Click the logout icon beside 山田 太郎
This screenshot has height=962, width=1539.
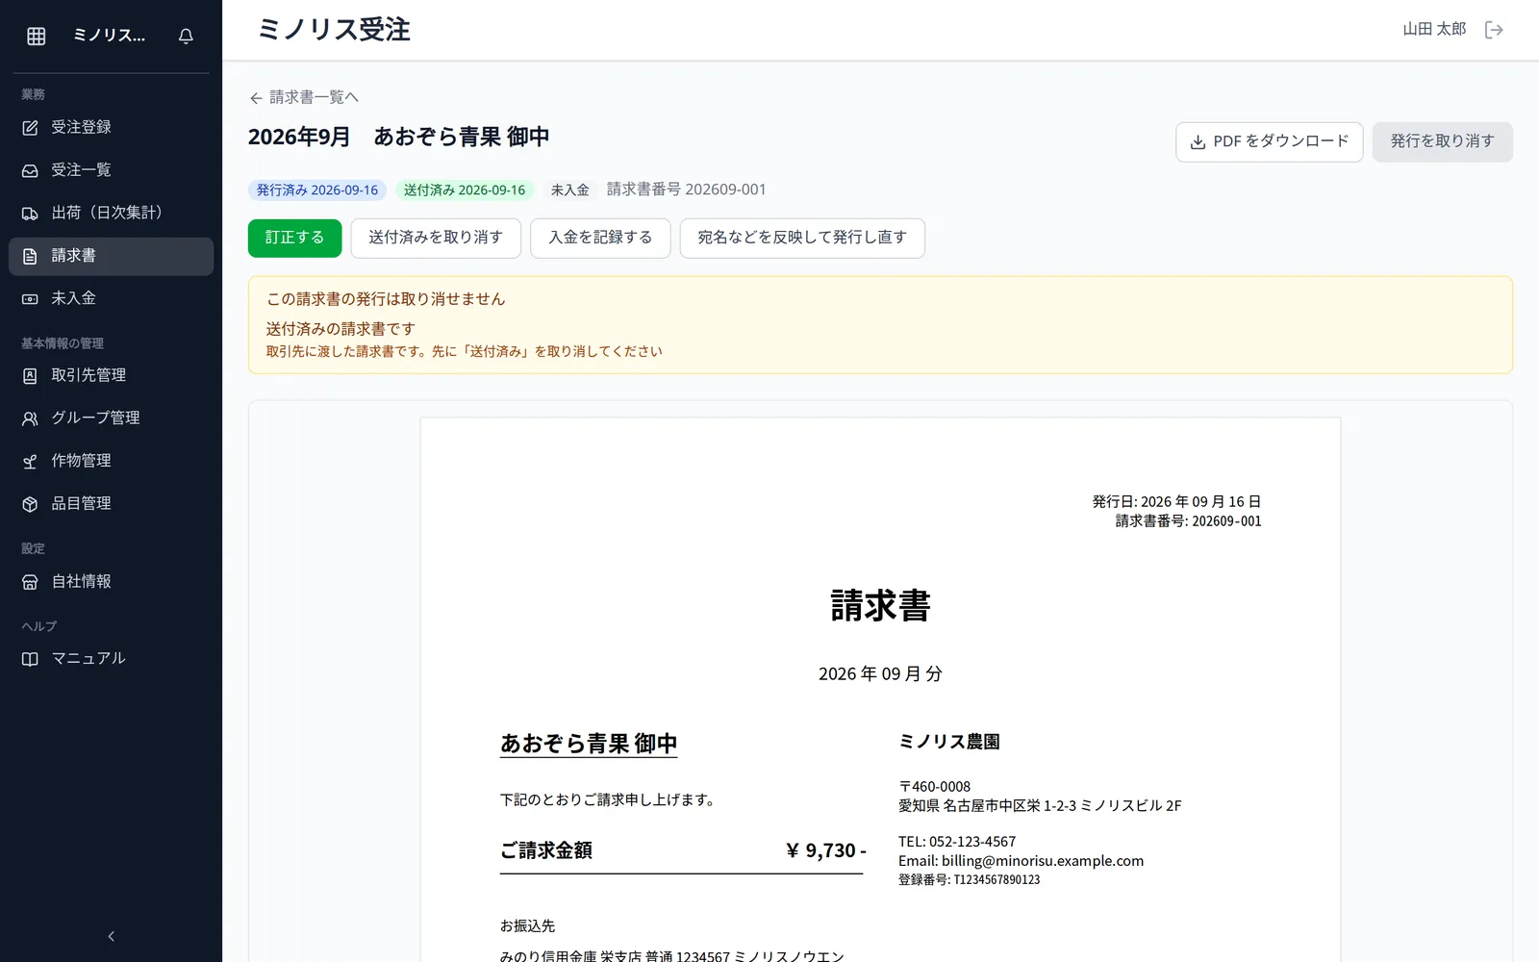(1494, 30)
